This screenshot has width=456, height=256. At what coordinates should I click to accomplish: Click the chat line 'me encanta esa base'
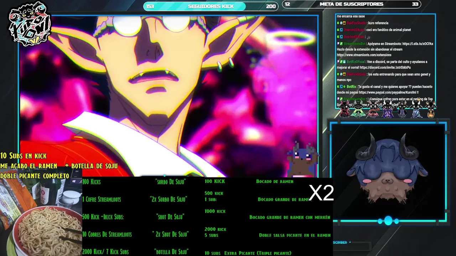351,16
